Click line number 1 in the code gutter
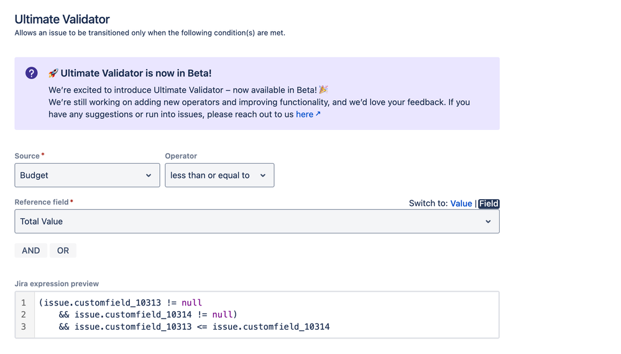The width and height of the screenshot is (621, 354). [x=24, y=302]
